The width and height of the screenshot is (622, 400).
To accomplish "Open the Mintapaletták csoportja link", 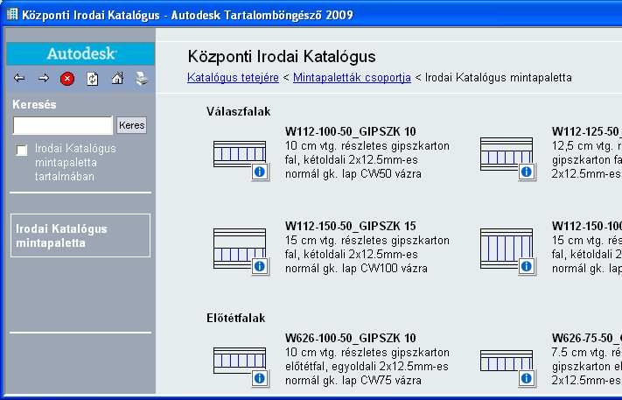I will click(352, 77).
